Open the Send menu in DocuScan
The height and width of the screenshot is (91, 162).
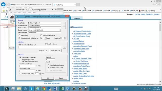click(20, 13)
